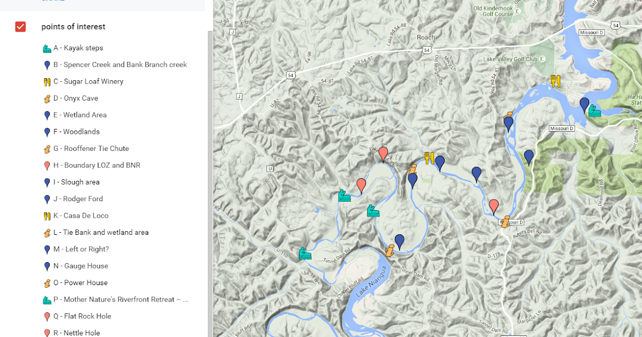This screenshot has height=337, width=642.
Task: Click the info marker next to Lake Niangua dam
Action: [390, 250]
